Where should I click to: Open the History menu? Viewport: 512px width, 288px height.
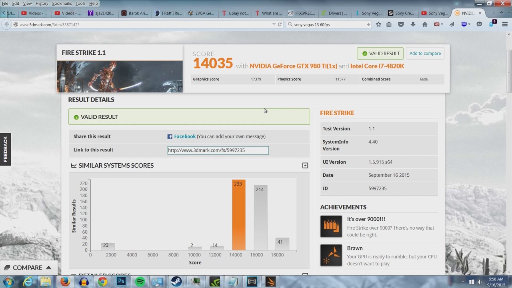(42, 3)
